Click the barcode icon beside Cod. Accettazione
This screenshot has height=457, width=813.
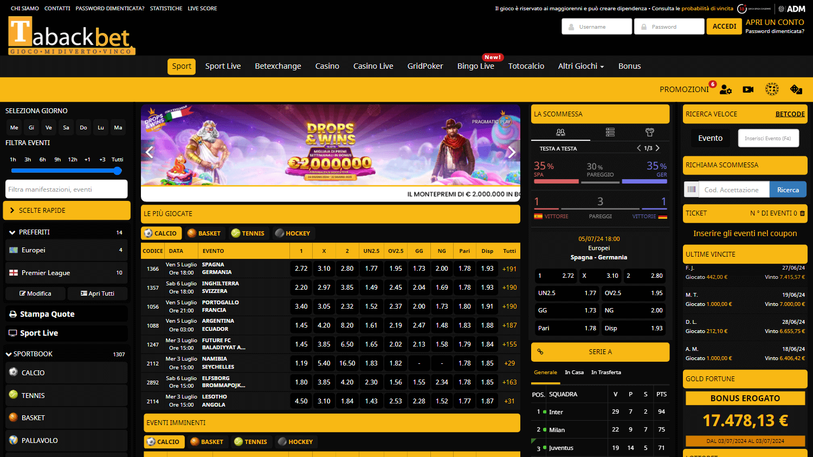[x=691, y=190]
